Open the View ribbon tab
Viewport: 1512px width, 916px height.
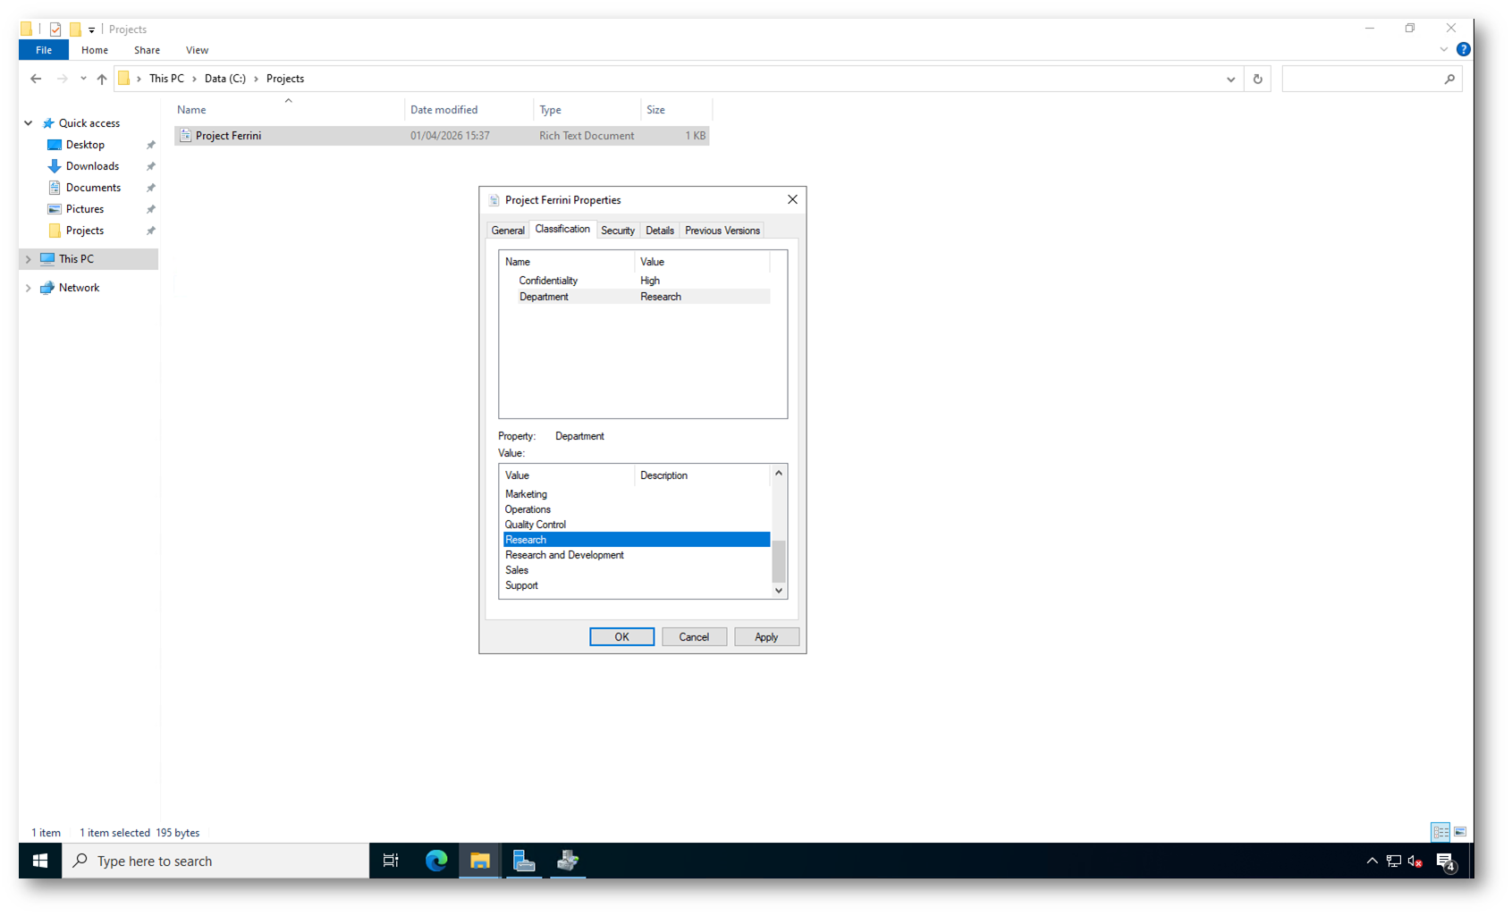[x=197, y=50]
